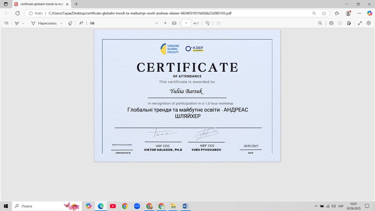
Task: Click the date 30/05/2025
Action: pyautogui.click(x=251, y=146)
